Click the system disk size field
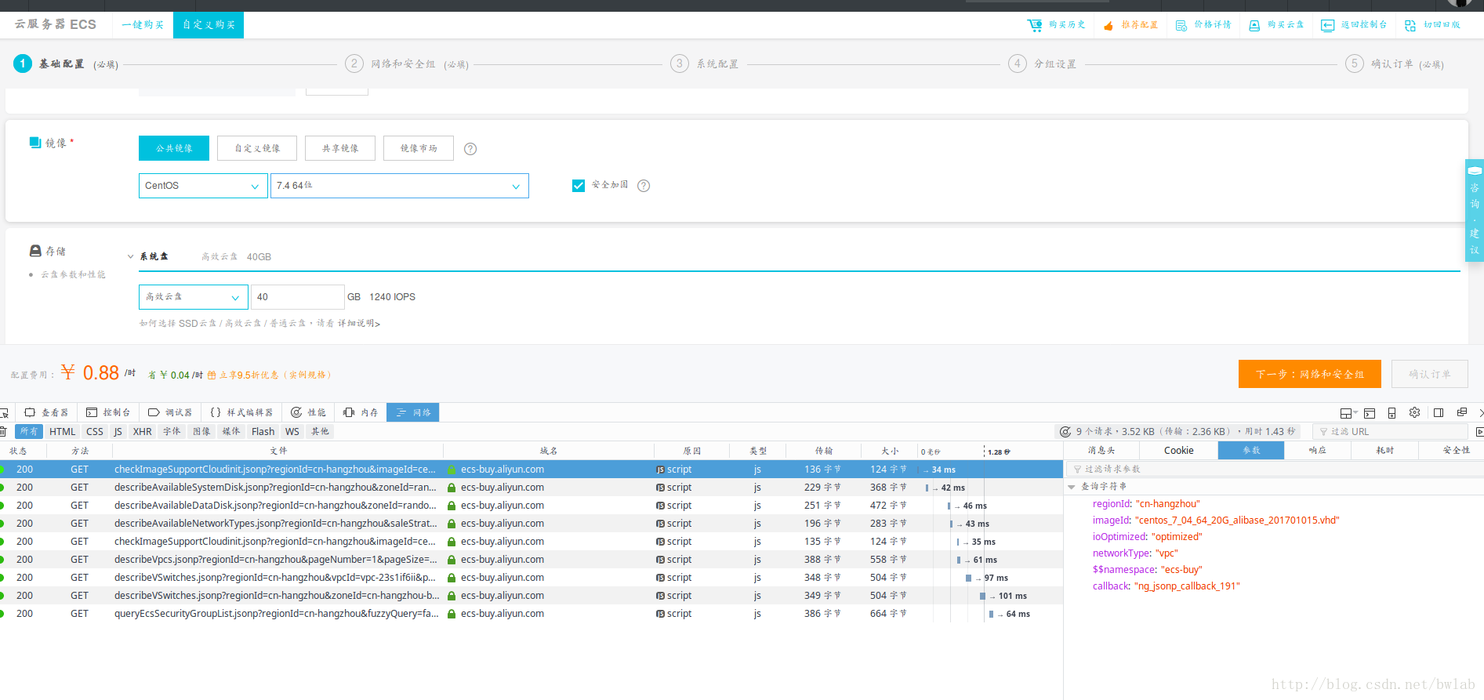1484x700 pixels. coord(297,297)
